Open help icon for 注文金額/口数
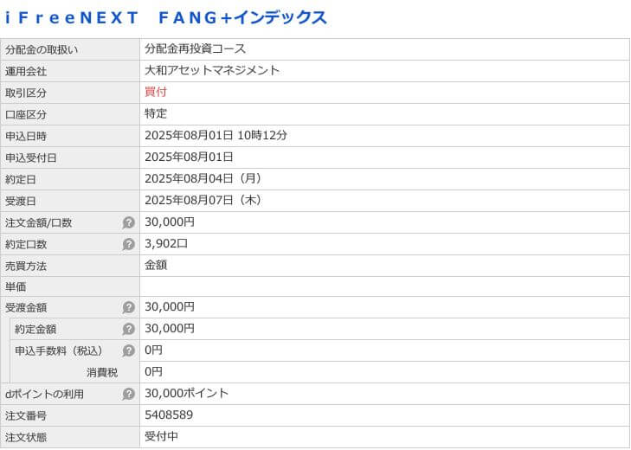This screenshot has height=450, width=631. [129, 222]
